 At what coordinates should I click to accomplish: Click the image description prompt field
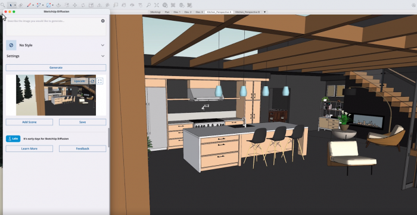coord(56,27)
